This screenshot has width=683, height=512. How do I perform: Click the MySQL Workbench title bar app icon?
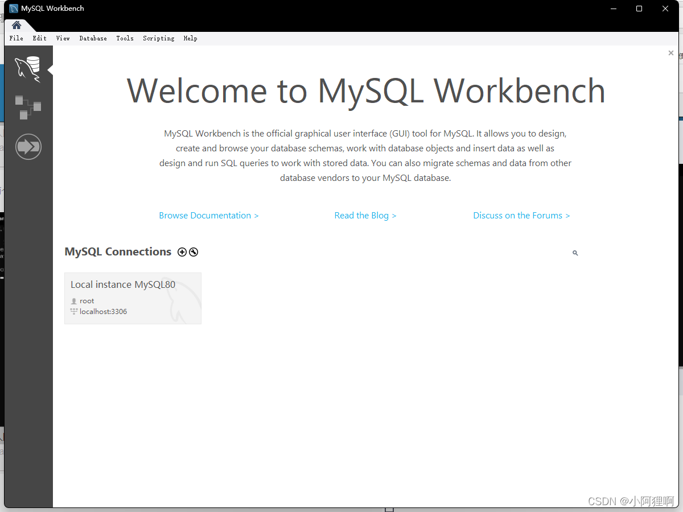tap(14, 9)
